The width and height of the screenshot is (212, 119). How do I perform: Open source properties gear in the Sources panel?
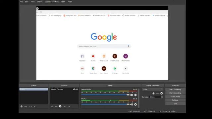click(60, 106)
